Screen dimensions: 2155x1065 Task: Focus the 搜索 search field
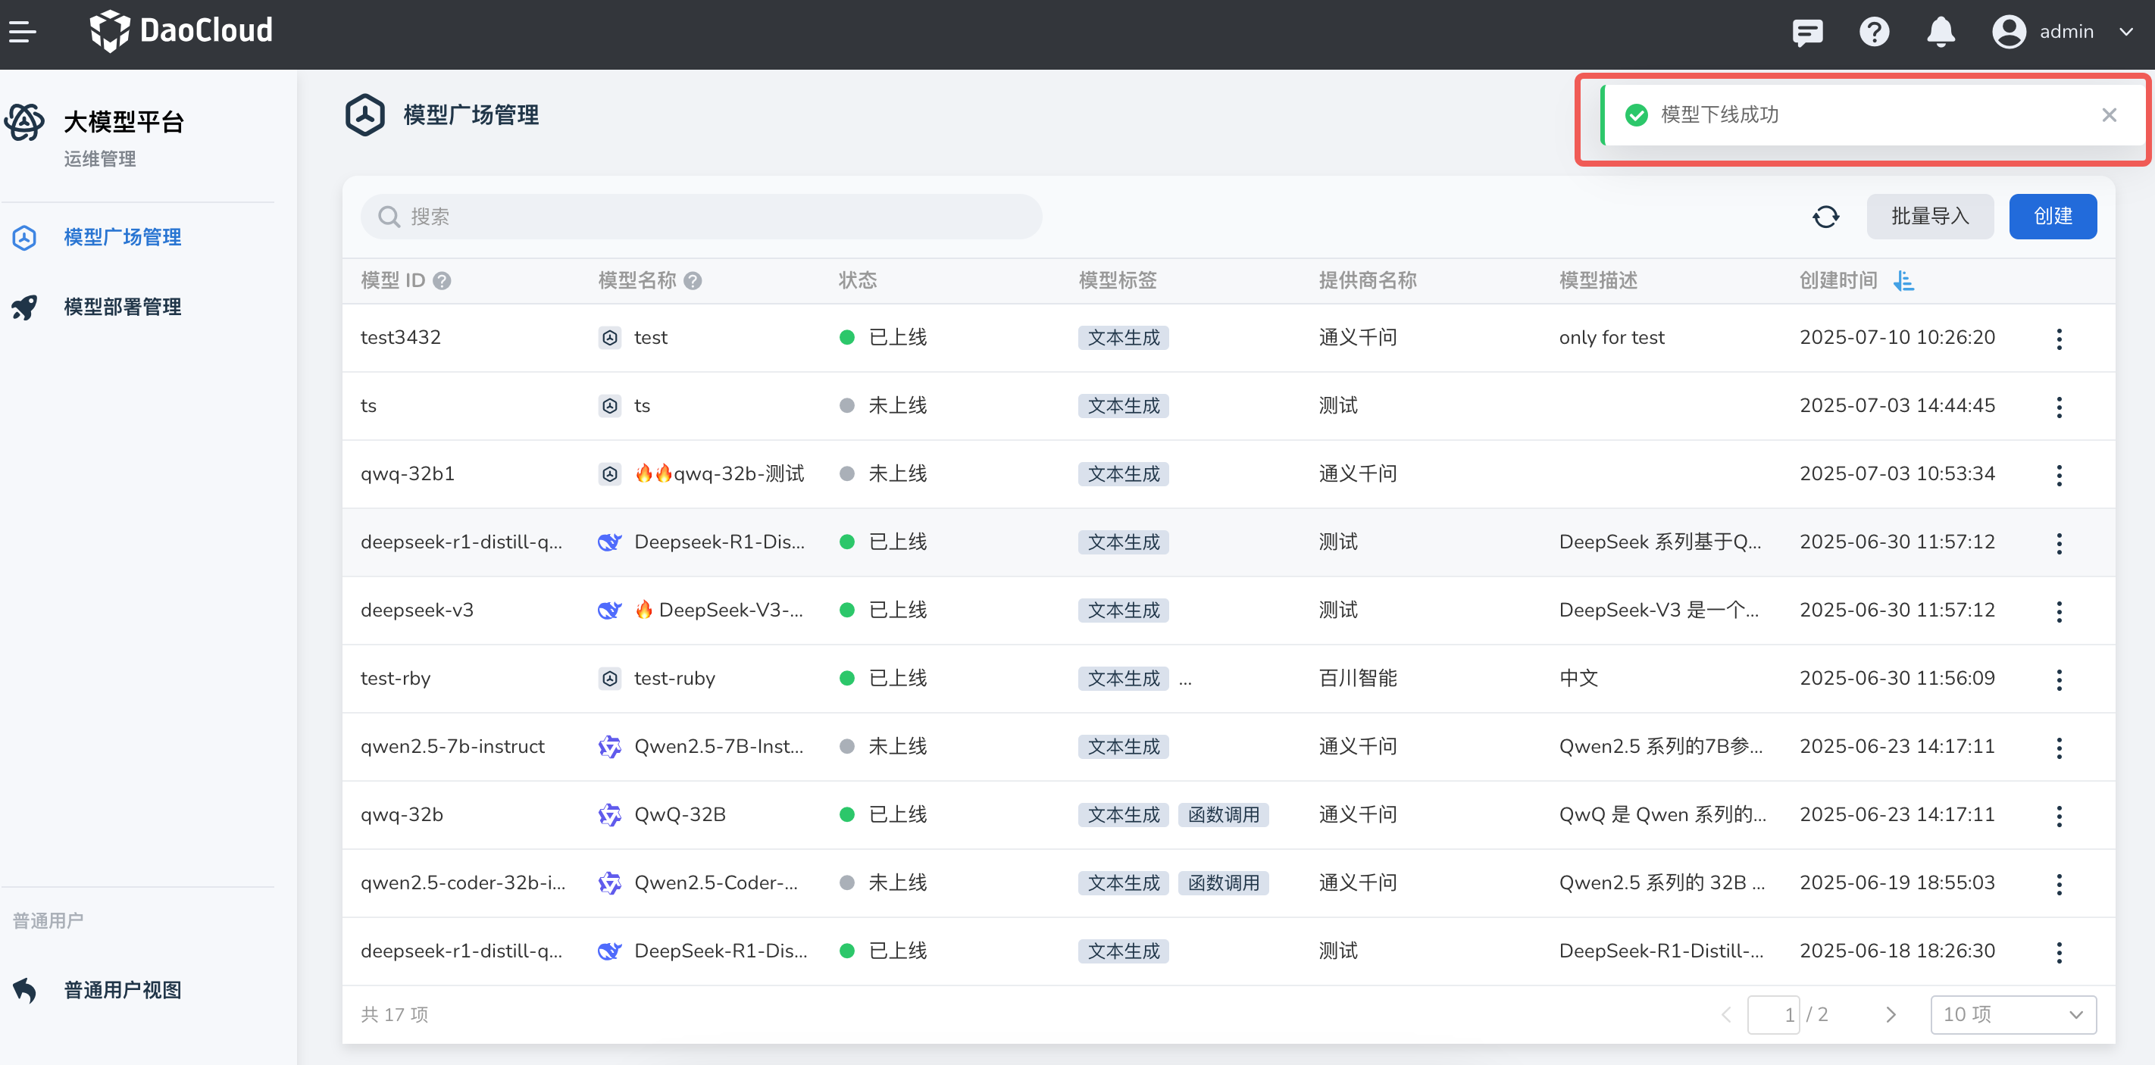(701, 217)
